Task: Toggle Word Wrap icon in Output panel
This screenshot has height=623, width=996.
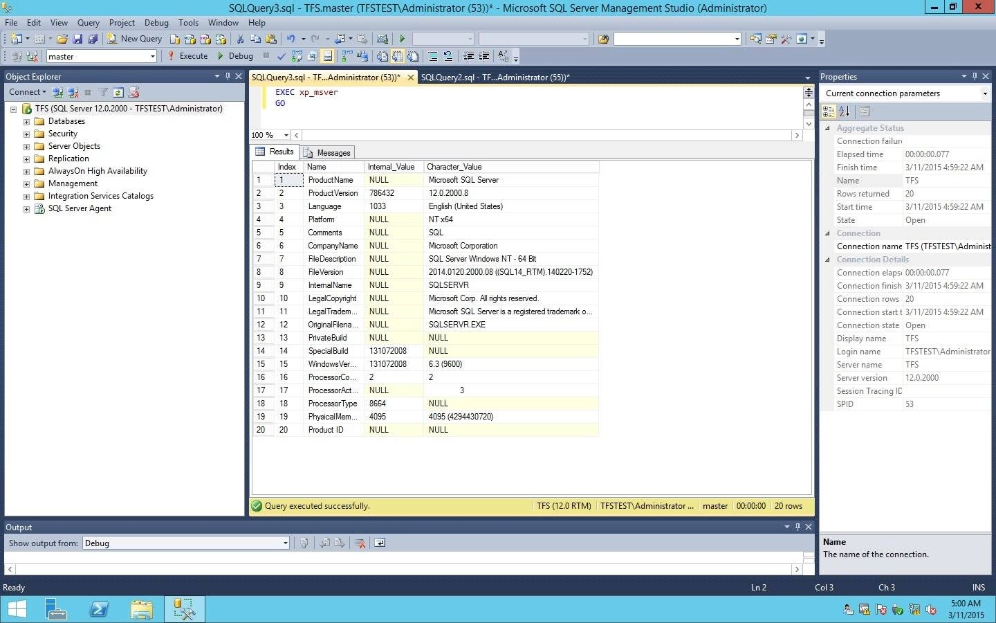Action: 380,543
